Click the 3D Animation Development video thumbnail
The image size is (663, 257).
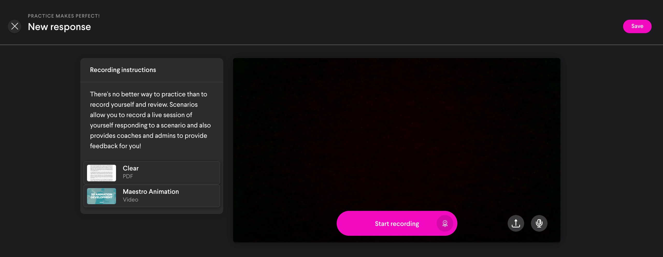click(x=101, y=196)
